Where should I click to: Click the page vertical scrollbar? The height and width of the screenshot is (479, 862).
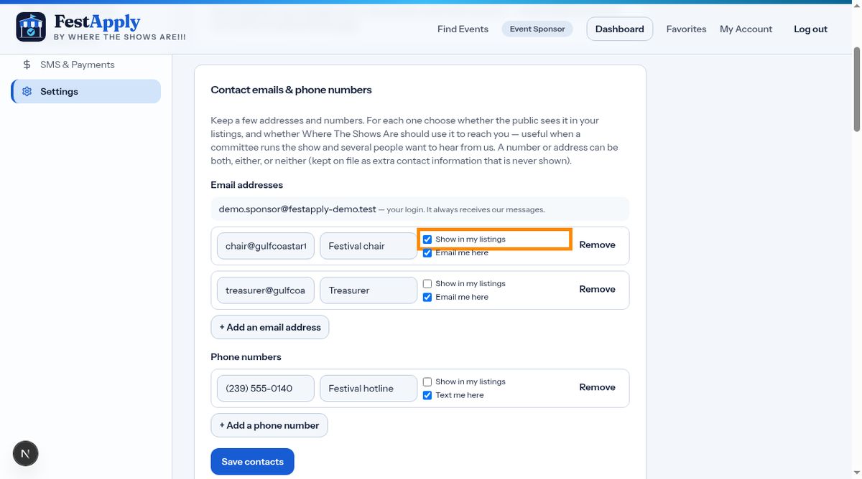(x=856, y=89)
